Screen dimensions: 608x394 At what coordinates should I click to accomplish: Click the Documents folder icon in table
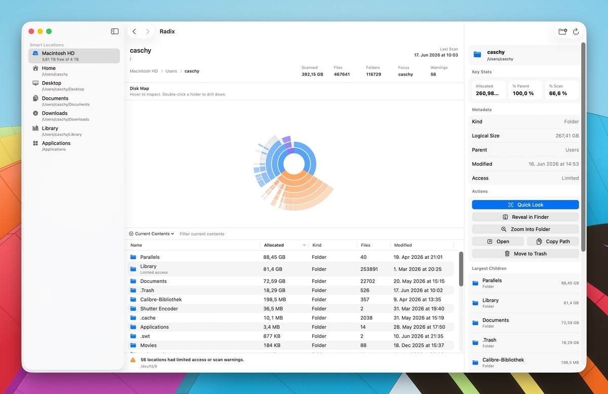tap(133, 281)
